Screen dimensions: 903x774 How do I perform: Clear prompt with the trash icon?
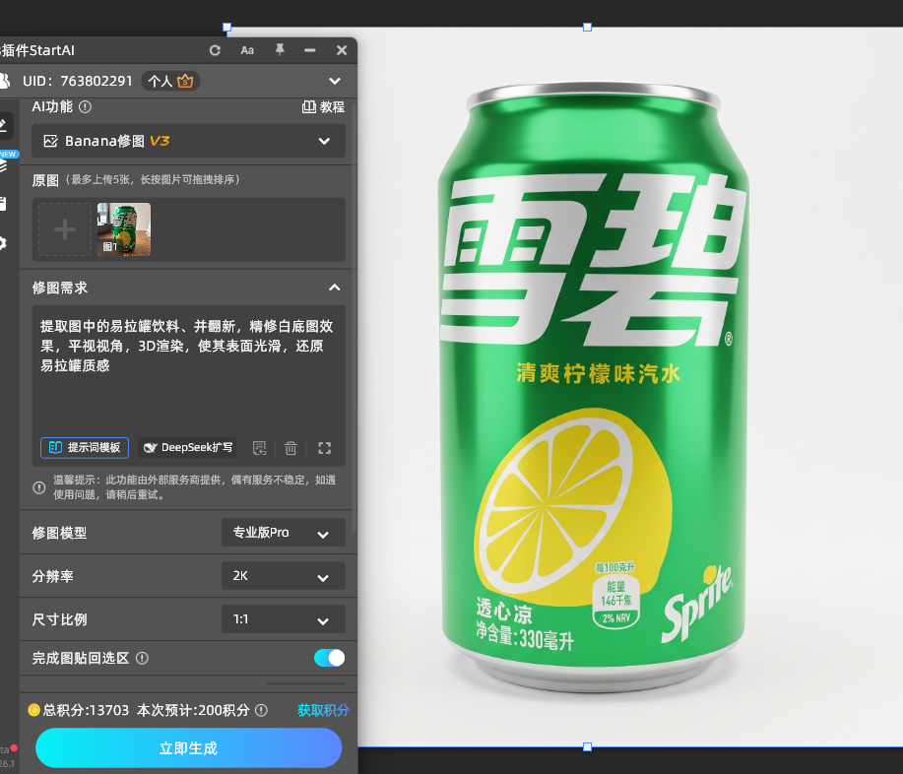pos(290,448)
